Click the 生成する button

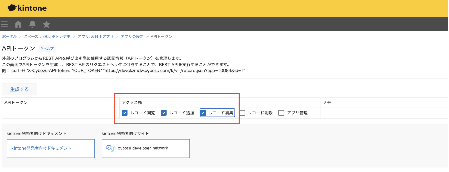pos(19,89)
